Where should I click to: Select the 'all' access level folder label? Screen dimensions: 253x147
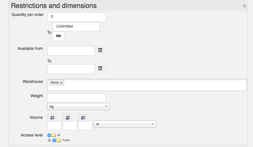[59, 135]
